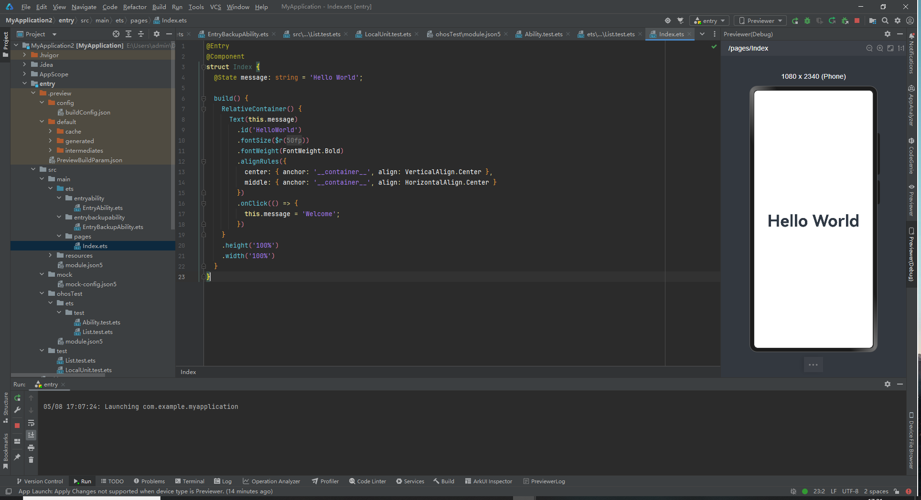Stop process in Run panel
Viewport: 921px width, 500px height.
17,426
